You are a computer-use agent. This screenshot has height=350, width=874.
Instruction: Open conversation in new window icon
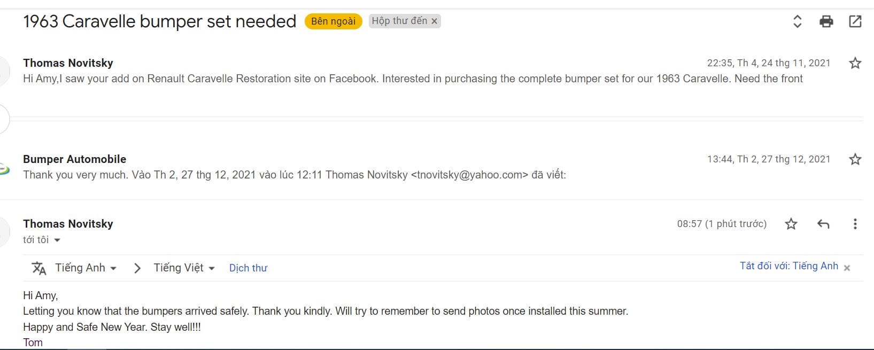tap(855, 21)
